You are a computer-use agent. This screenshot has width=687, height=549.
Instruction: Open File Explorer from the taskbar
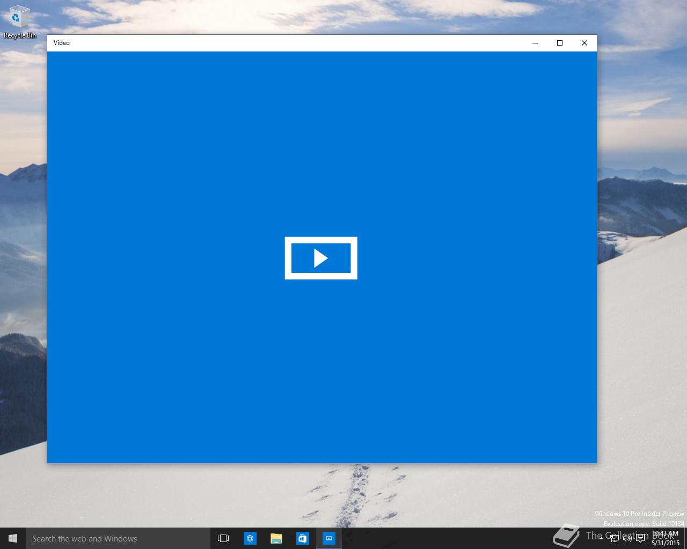click(x=276, y=538)
